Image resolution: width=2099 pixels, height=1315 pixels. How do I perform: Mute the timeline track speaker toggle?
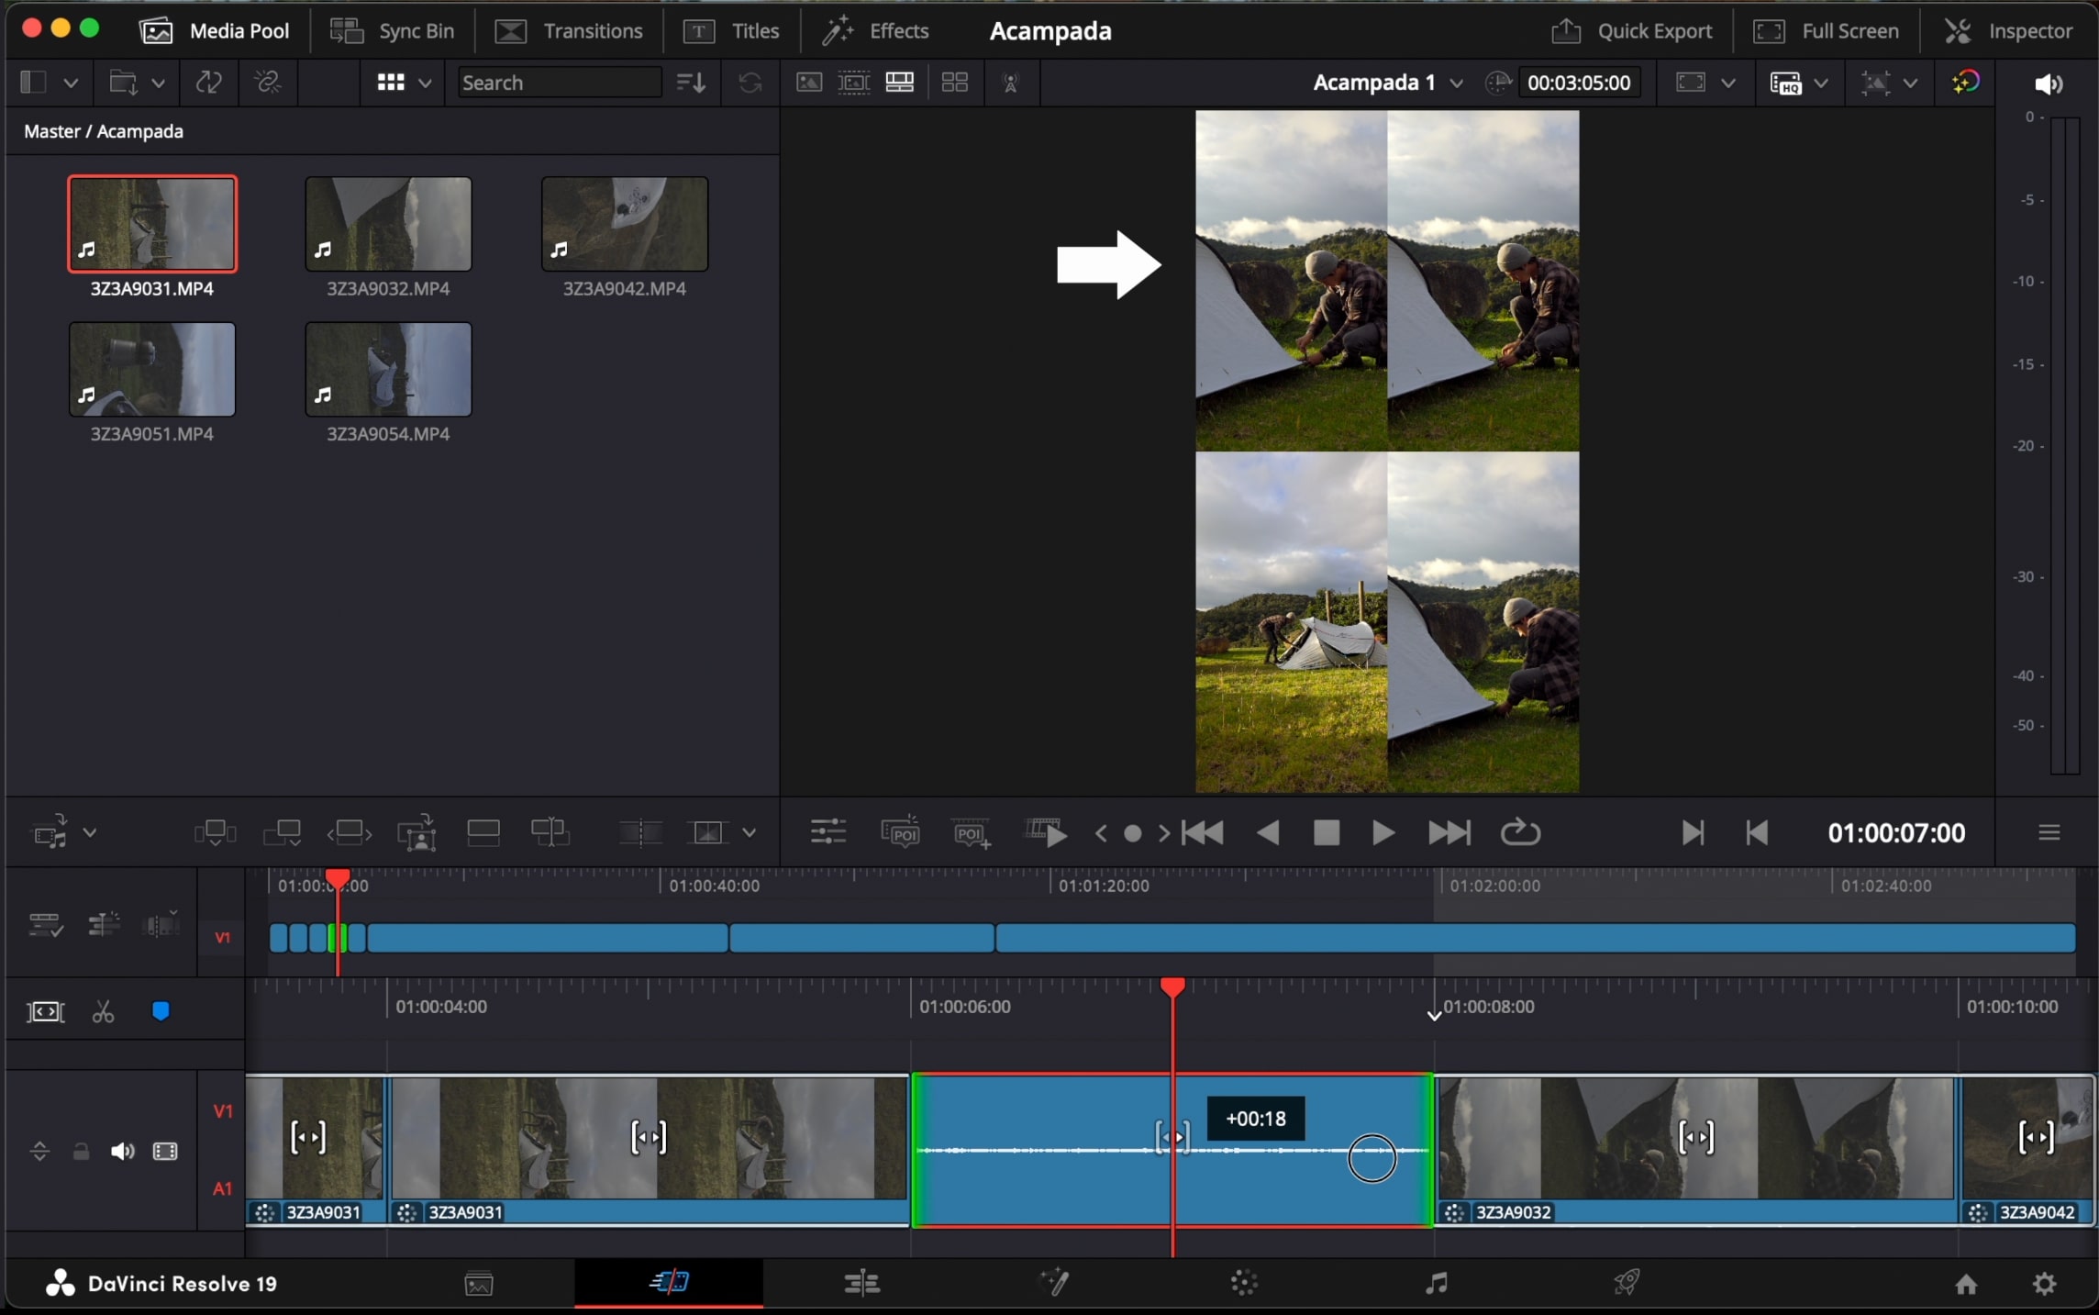tap(122, 1151)
